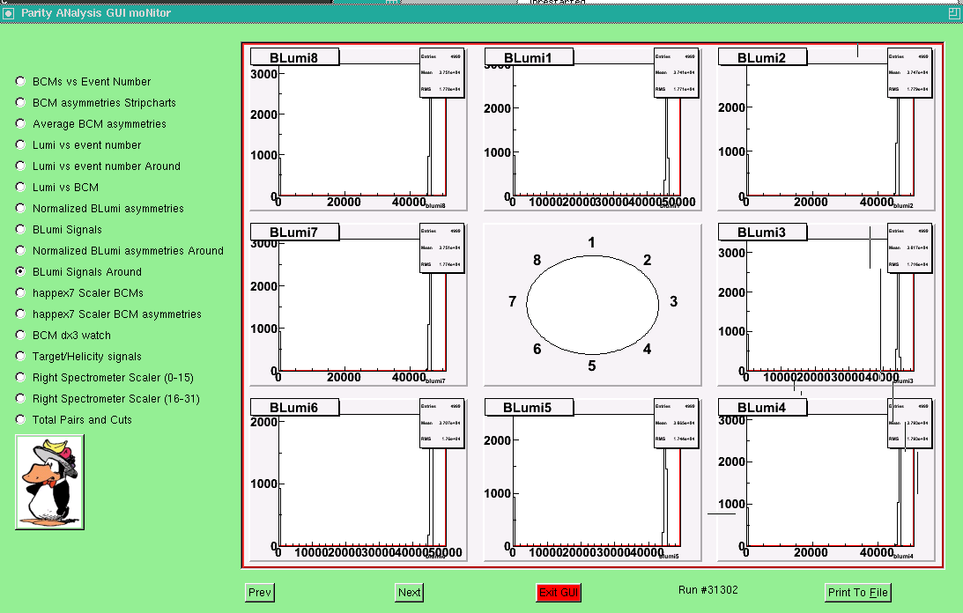The width and height of the screenshot is (963, 613).
Task: Select BCM asymmetries Stripcharts option
Action: pyautogui.click(x=21, y=102)
